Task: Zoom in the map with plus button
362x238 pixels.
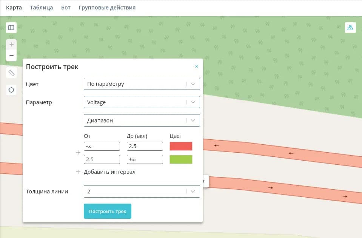Action: pyautogui.click(x=11, y=45)
